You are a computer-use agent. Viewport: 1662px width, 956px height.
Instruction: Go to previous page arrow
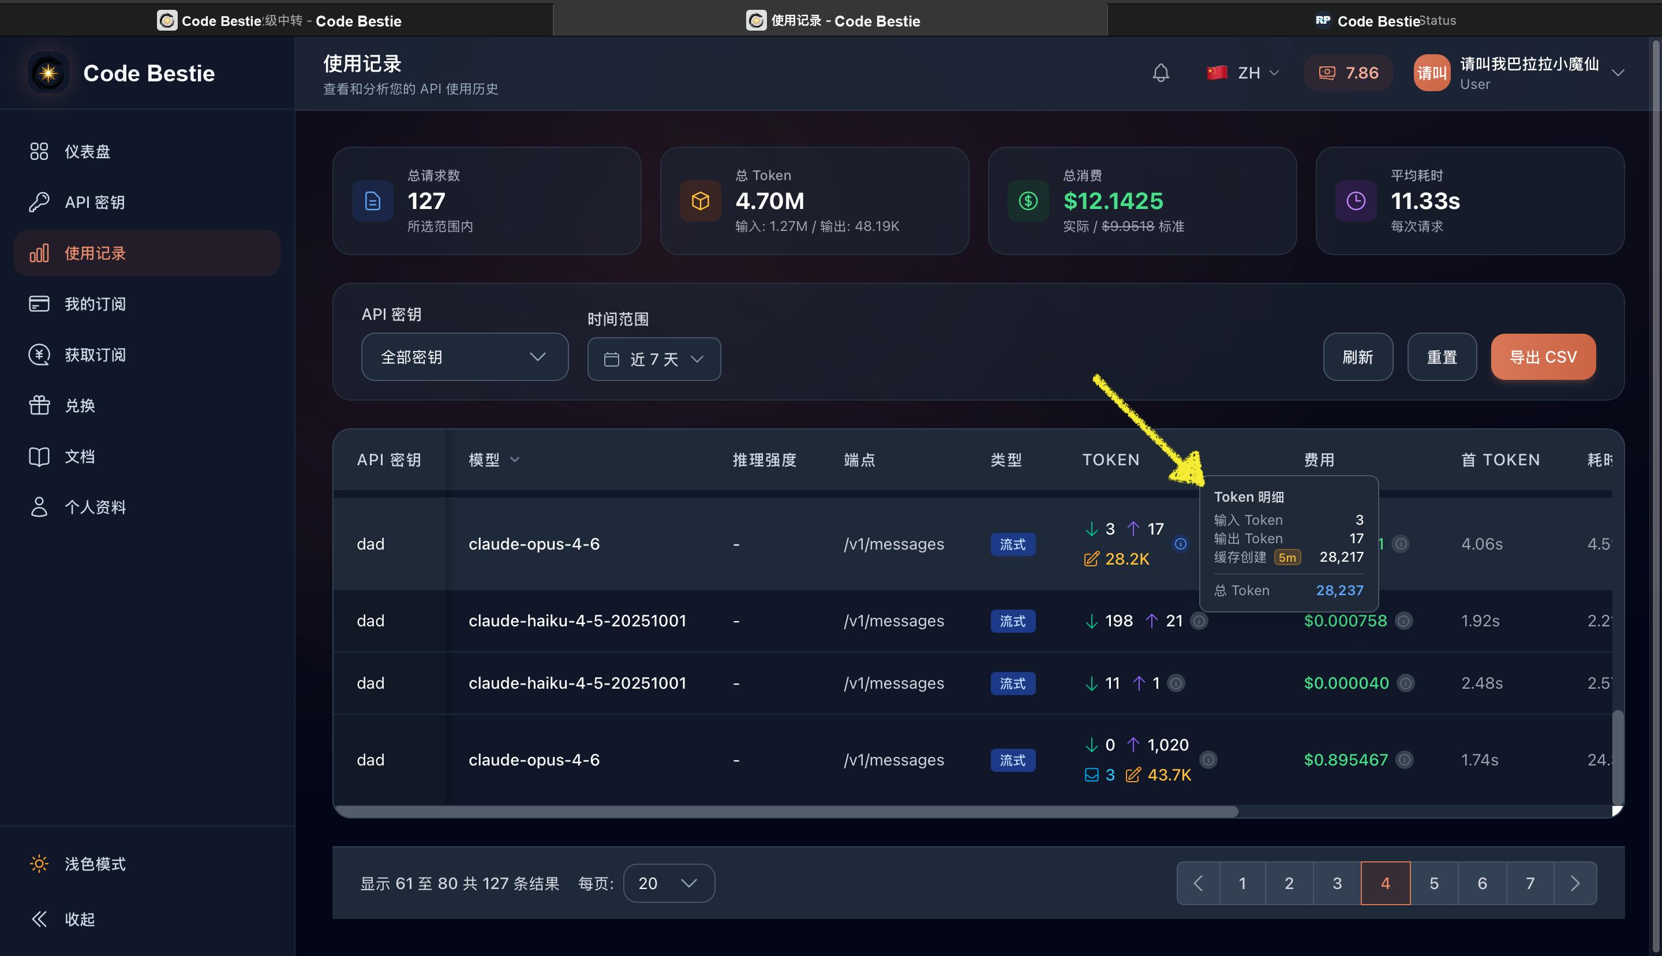click(1198, 883)
